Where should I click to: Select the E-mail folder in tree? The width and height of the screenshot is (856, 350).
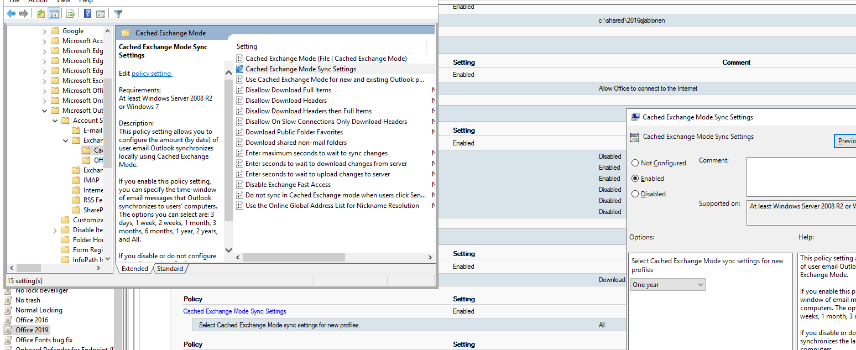point(92,130)
